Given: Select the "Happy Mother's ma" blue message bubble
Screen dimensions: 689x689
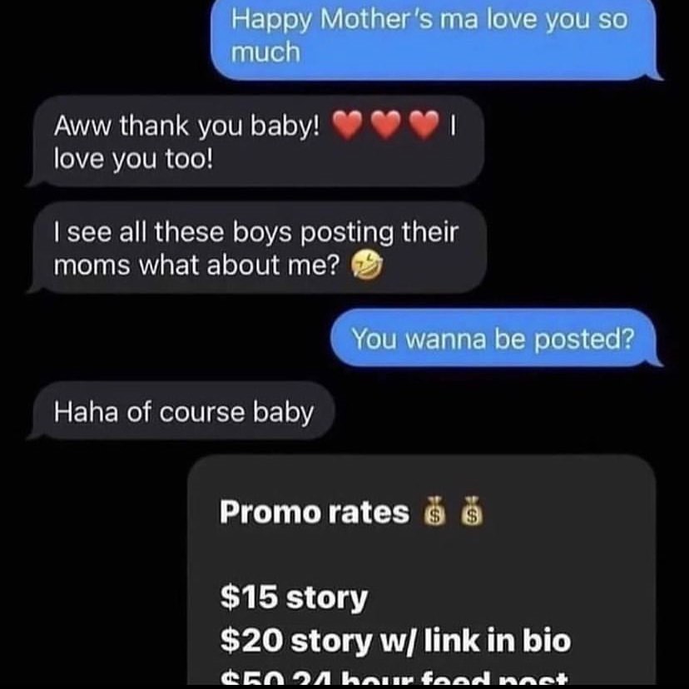Looking at the screenshot, I should tap(436, 40).
